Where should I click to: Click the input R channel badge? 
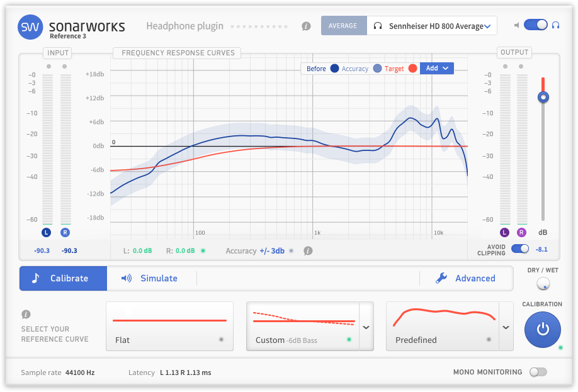coord(65,232)
